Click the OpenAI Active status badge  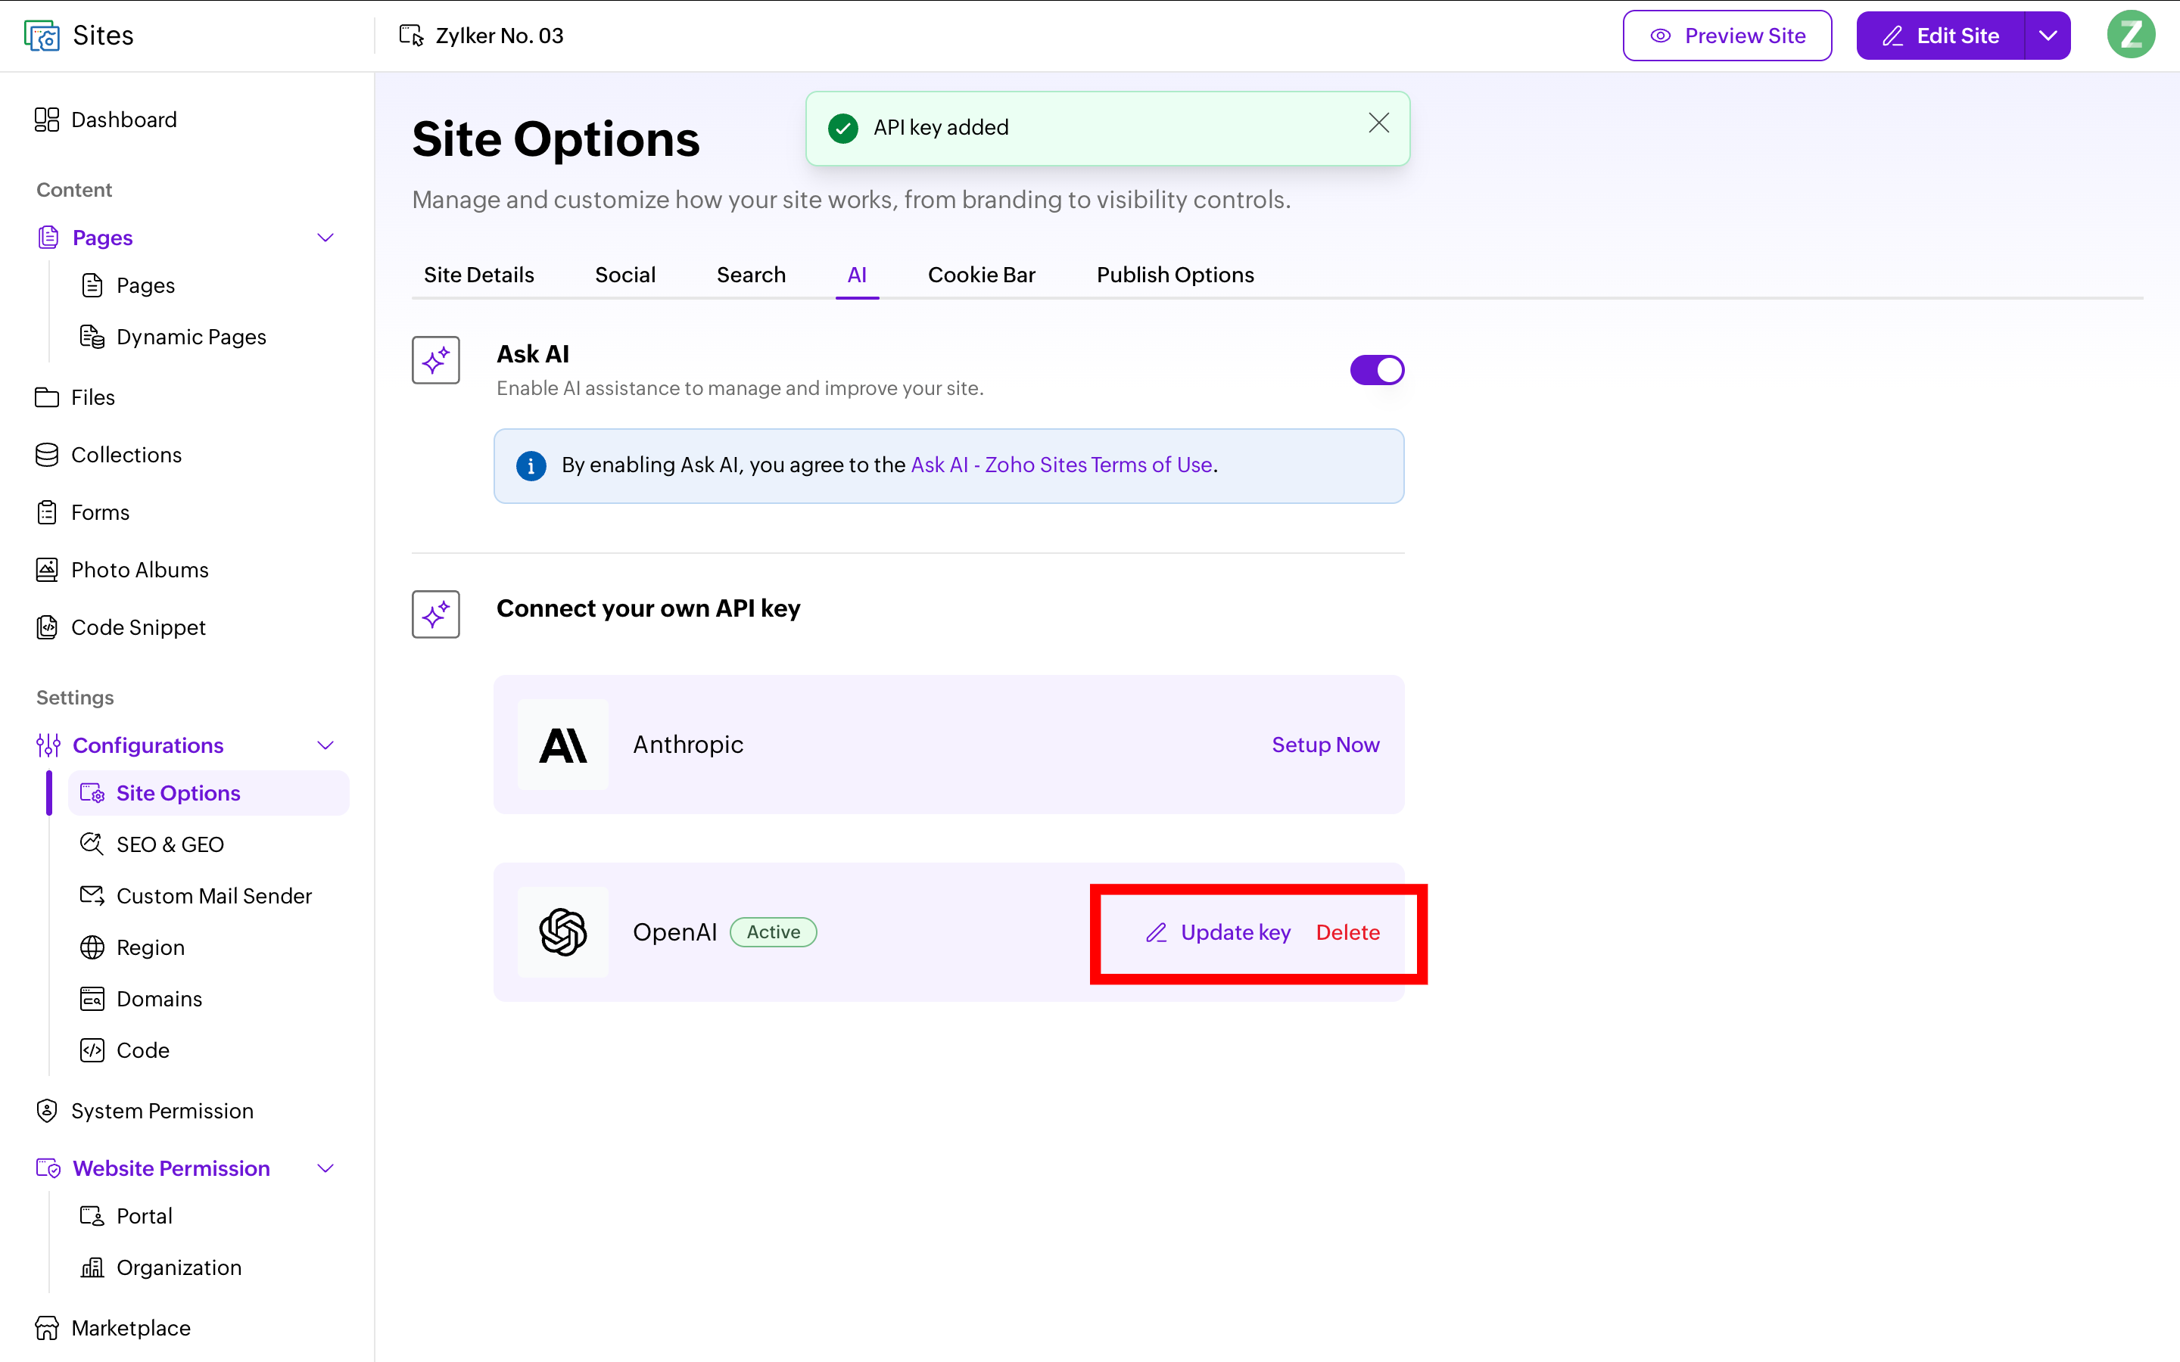point(773,932)
